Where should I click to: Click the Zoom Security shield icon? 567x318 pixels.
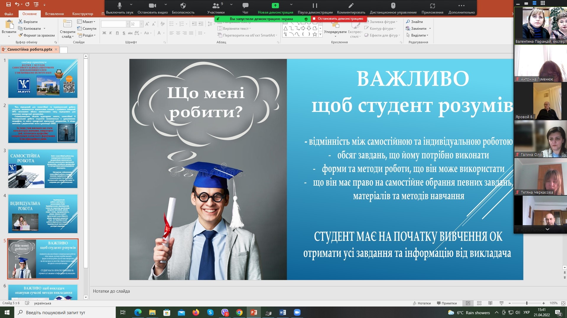(183, 6)
